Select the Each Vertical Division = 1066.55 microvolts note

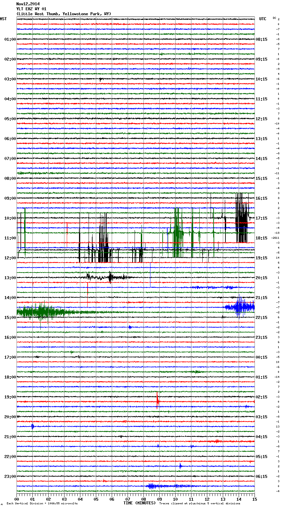[x=42, y=503]
